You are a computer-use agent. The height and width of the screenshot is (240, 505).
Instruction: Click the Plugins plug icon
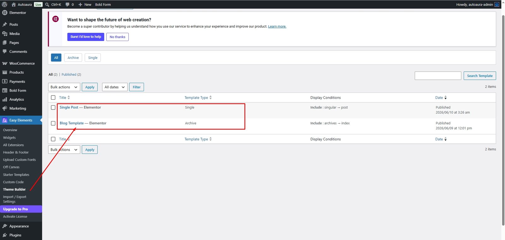(4, 235)
